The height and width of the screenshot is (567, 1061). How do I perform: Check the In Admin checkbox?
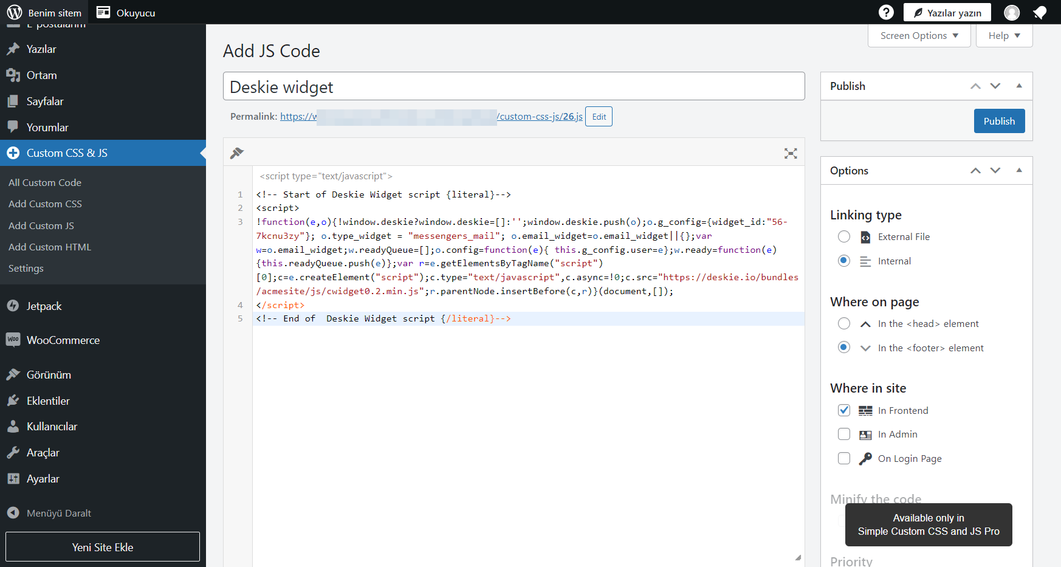pos(844,434)
